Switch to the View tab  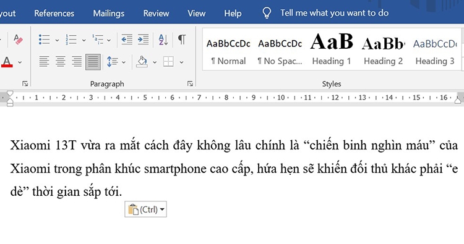(196, 14)
